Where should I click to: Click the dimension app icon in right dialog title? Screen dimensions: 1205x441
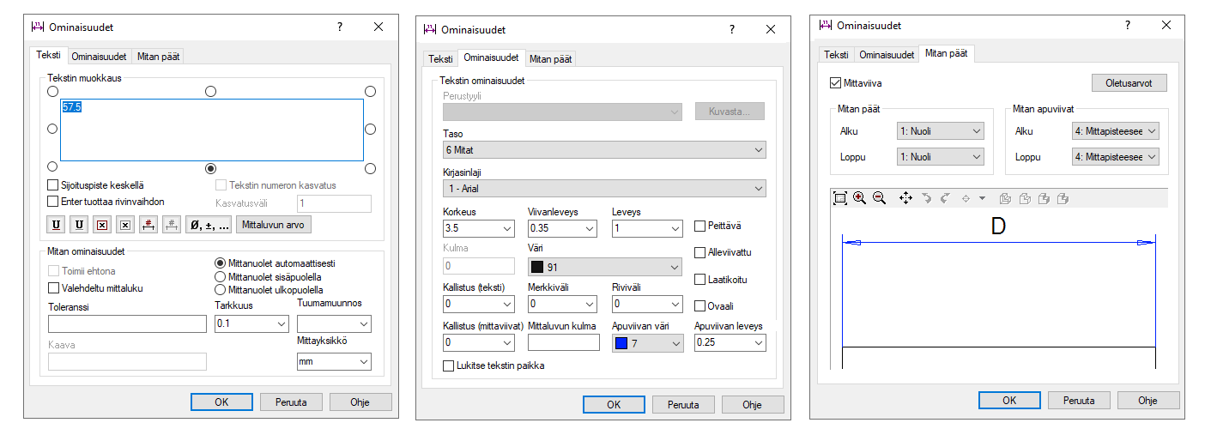click(825, 25)
